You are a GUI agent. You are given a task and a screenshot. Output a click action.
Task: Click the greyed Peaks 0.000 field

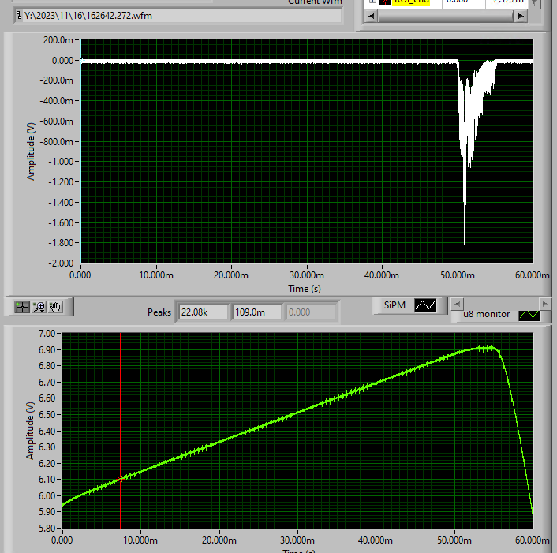[311, 312]
